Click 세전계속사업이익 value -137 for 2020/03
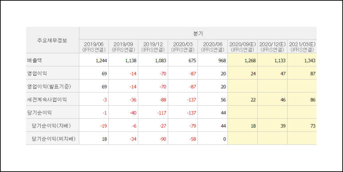The width and height of the screenshot is (343, 172). click(x=191, y=100)
